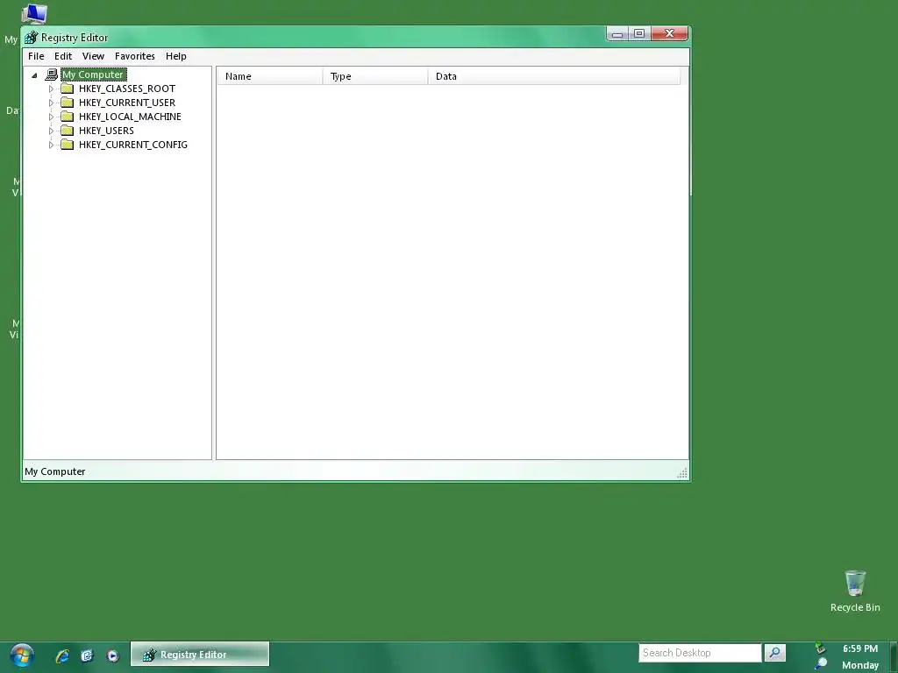Expand HKEY_LOCAL_MACHINE with its arrow

[x=51, y=117]
